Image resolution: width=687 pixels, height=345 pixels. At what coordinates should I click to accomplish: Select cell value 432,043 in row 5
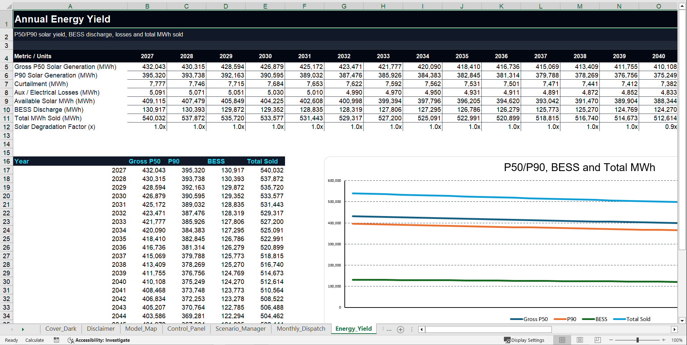[147, 67]
